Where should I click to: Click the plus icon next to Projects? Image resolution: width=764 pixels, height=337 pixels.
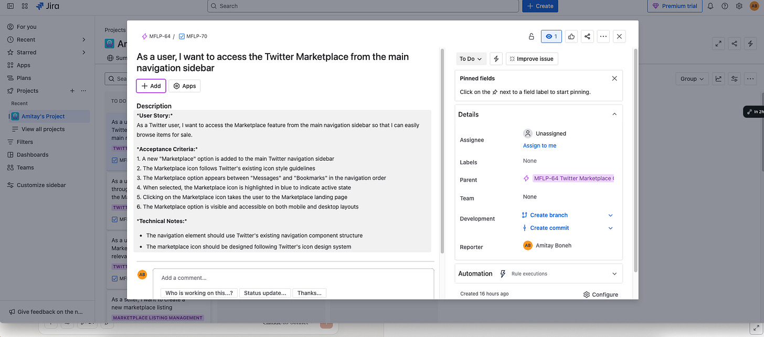(x=72, y=91)
